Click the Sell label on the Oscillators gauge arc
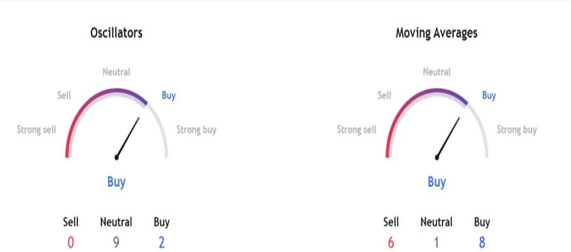The height and width of the screenshot is (252, 571). [64, 95]
